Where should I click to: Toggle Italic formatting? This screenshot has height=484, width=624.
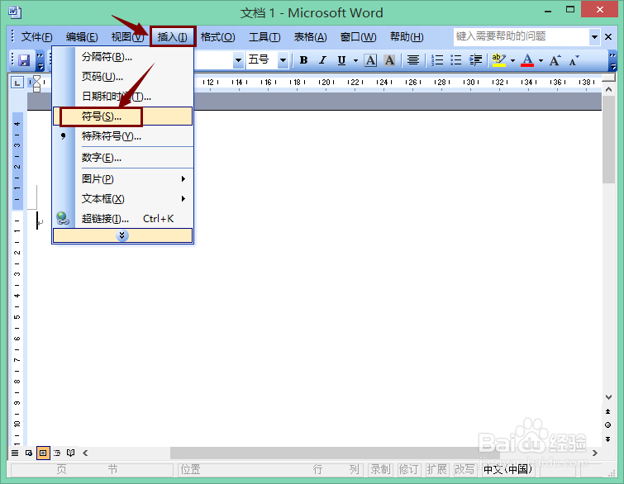[322, 60]
